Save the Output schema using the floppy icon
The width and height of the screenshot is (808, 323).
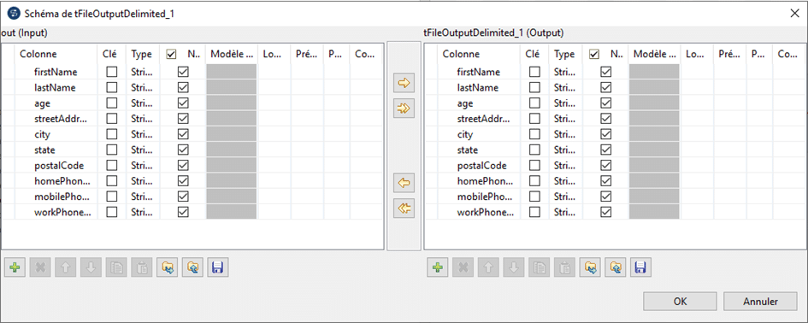[x=640, y=267]
